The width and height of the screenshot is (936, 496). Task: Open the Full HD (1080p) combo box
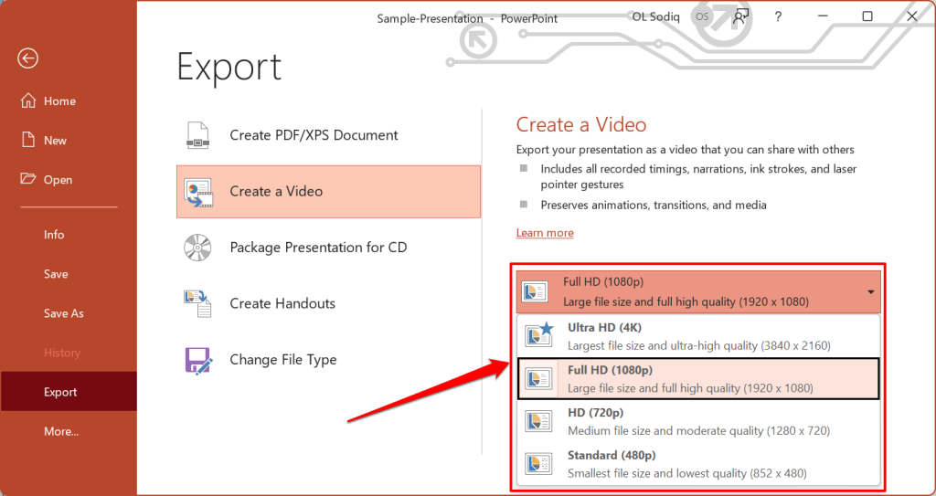pos(697,292)
